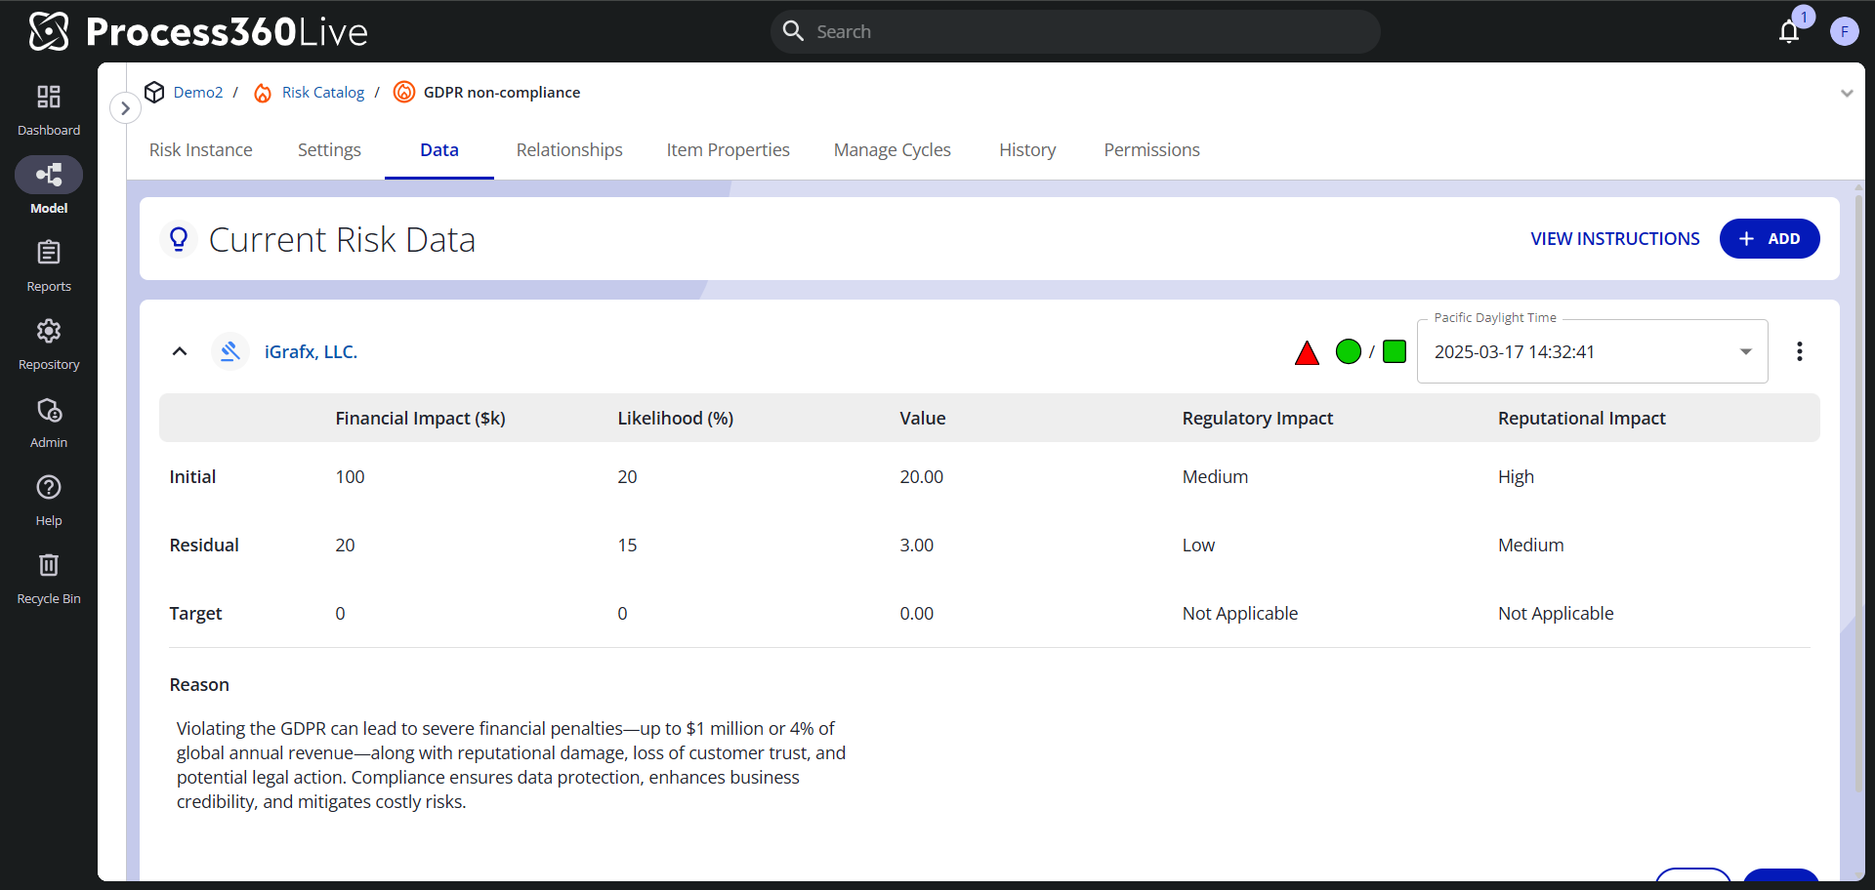Expand the left navigation panel arrow
This screenshot has height=890, width=1875.
click(125, 108)
